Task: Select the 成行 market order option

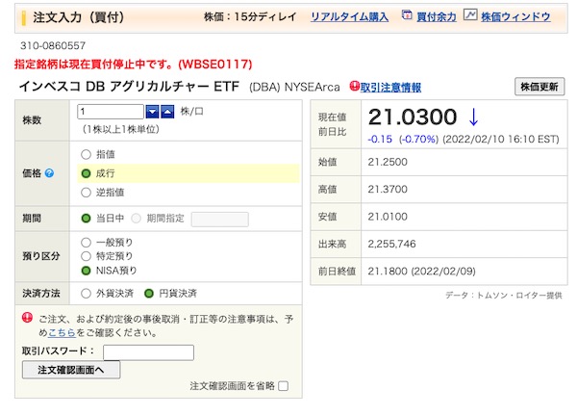Action: [x=86, y=173]
